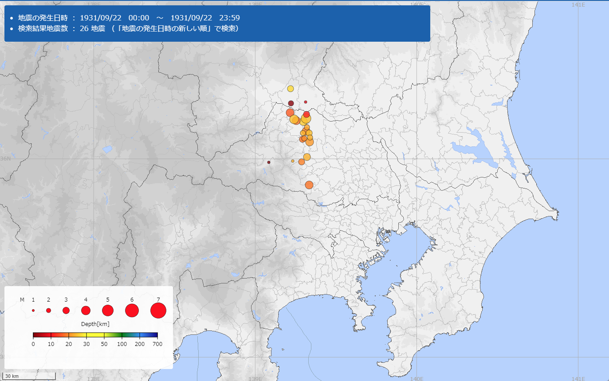
Task: Click the magnitude 4 legend circle
Action: [86, 310]
